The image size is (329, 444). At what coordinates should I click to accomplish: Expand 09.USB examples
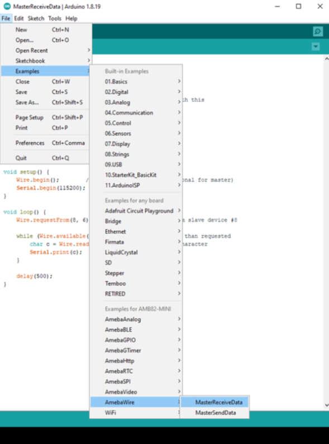click(136, 165)
